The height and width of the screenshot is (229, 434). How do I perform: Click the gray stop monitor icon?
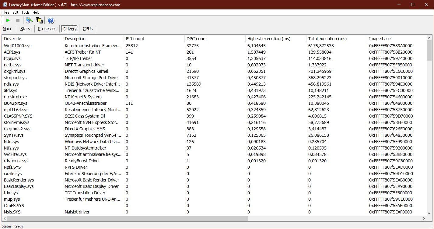point(18,20)
